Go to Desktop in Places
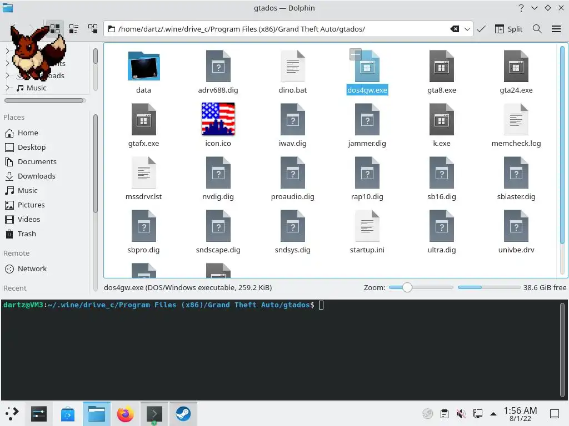The width and height of the screenshot is (569, 426). (26, 148)
